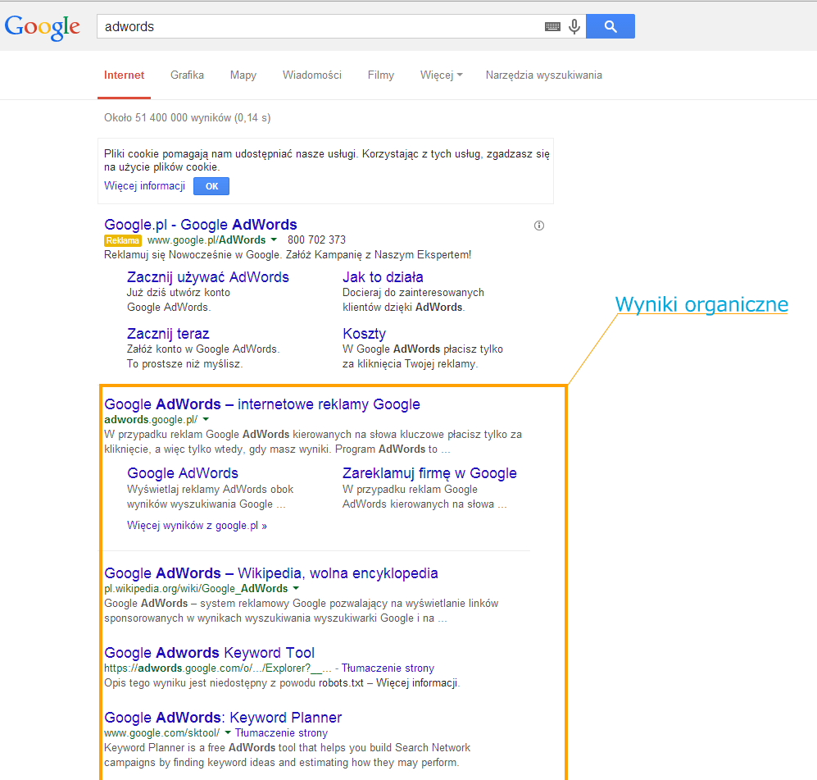
Task: Open Koszty sitelink
Action: tap(364, 334)
